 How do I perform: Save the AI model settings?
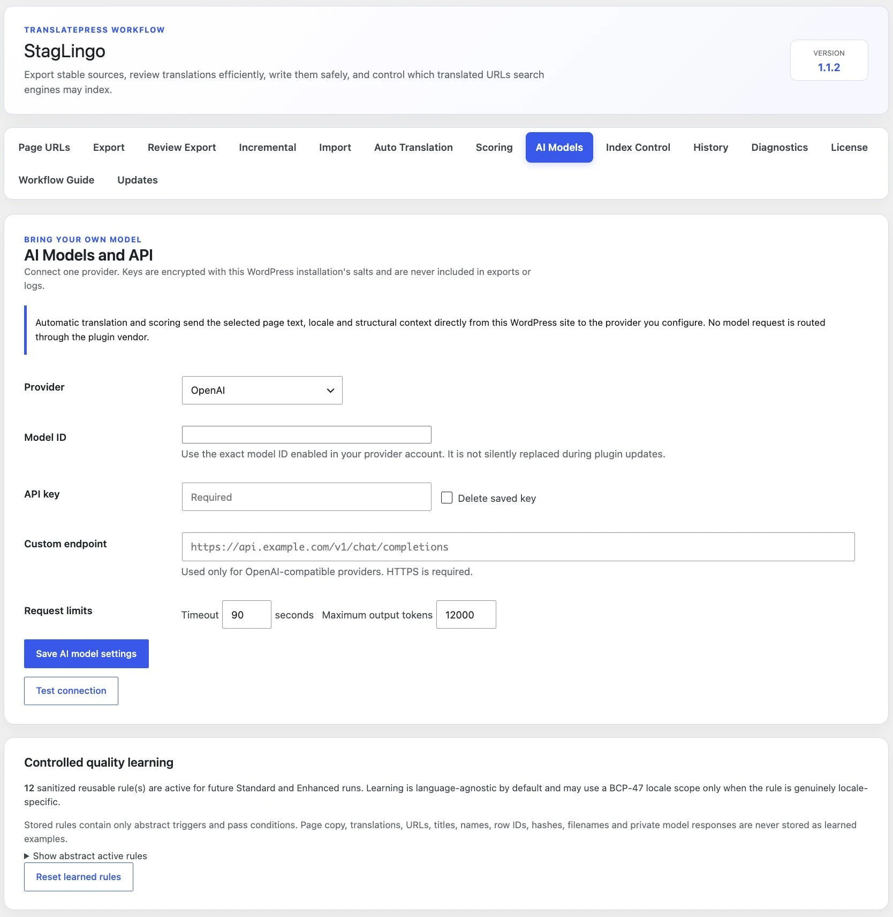pyautogui.click(x=86, y=654)
